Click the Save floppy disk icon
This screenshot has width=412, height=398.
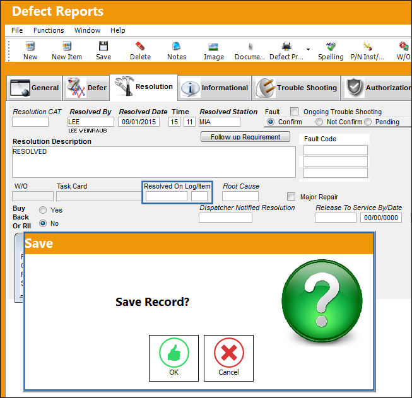click(103, 46)
